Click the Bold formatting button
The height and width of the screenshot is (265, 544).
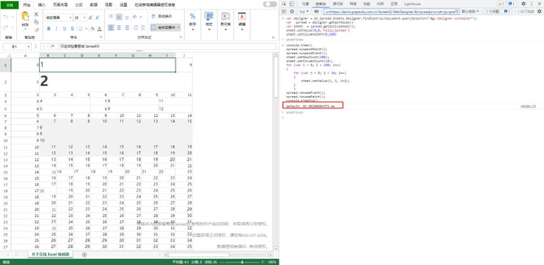[48, 28]
